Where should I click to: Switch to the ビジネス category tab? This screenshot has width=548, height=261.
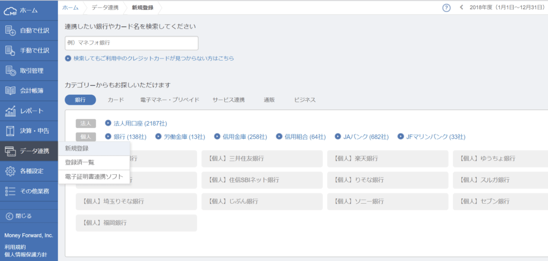(x=305, y=100)
